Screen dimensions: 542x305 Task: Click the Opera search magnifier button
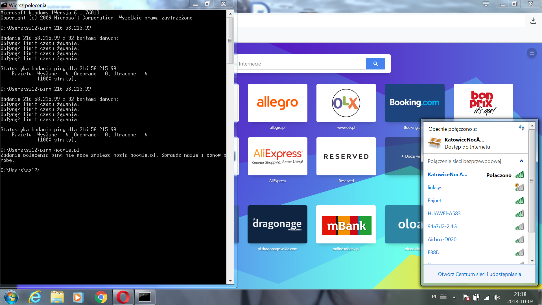click(375, 64)
